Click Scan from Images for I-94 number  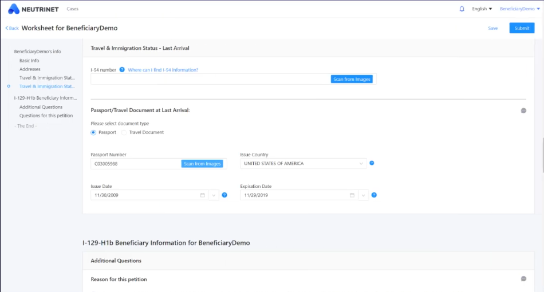tap(352, 79)
